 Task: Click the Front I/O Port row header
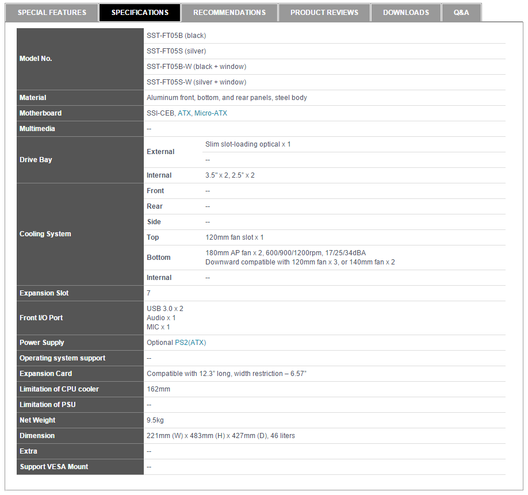click(80, 318)
